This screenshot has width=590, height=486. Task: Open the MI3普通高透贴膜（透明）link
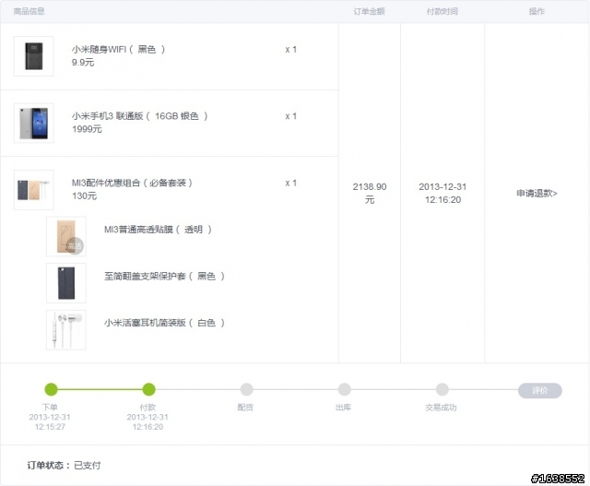click(x=158, y=230)
